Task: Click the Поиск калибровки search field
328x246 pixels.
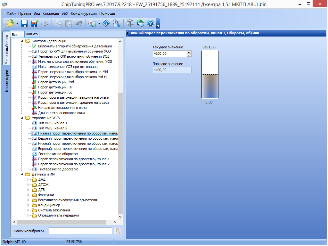Action: coord(80,231)
